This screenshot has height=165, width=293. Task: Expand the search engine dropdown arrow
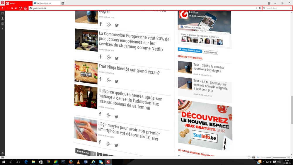[x=290, y=8]
